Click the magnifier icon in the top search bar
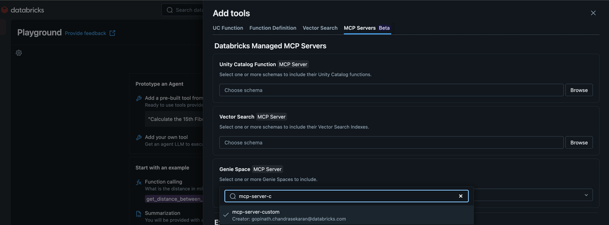Viewport: 609px width, 225px height. pyautogui.click(x=170, y=10)
